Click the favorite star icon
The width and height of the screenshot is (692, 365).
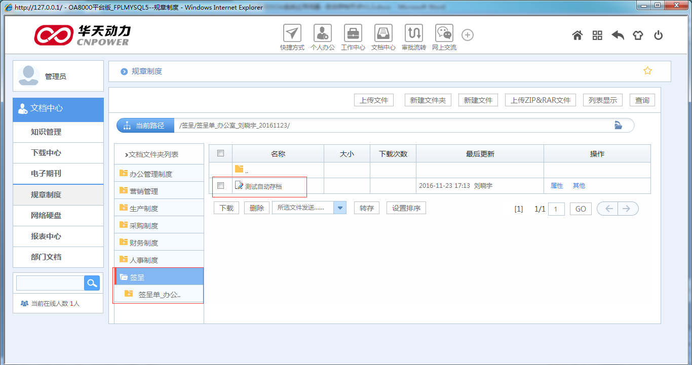(x=647, y=71)
